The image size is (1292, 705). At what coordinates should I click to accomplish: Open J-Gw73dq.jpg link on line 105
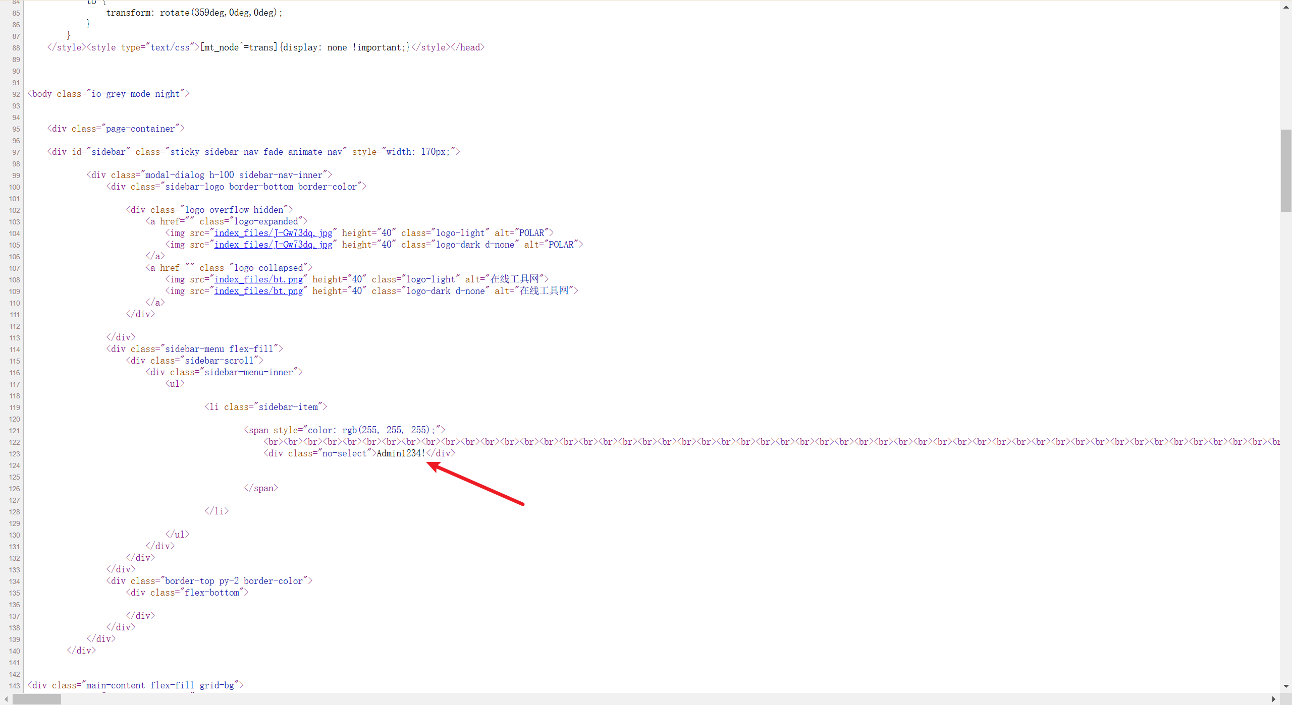(x=273, y=245)
